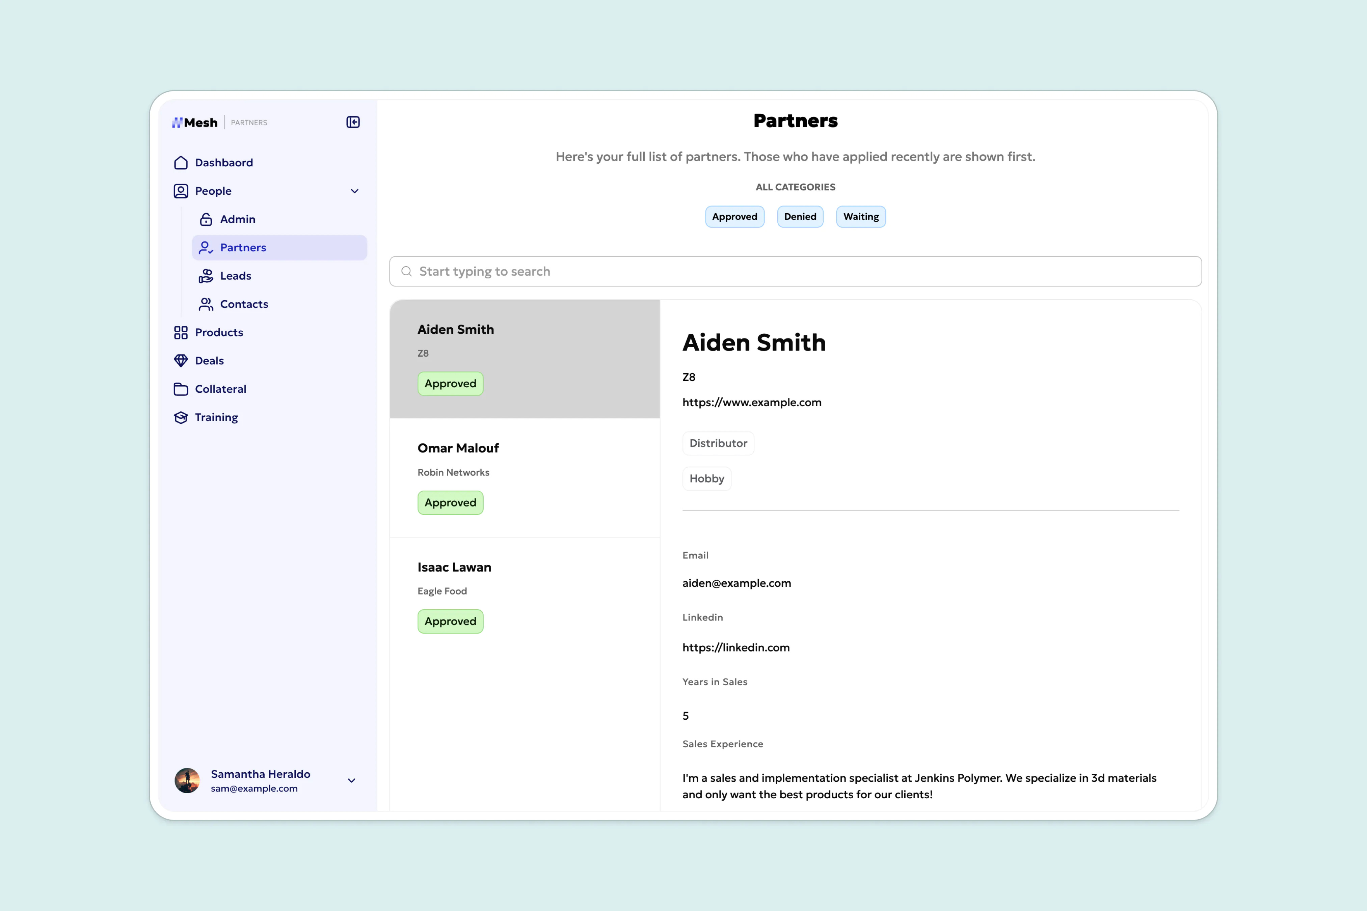Click the Leads hand-coins icon
This screenshot has height=911, width=1367.
tap(206, 276)
